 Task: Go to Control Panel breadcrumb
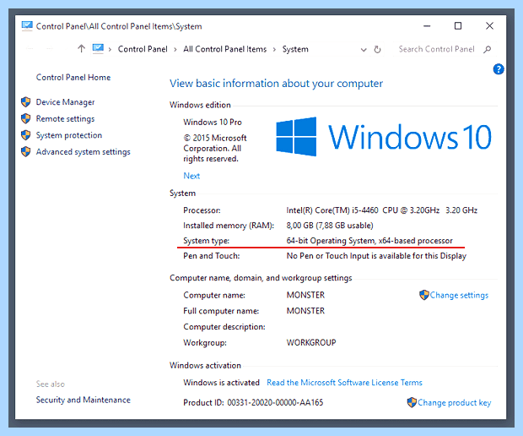click(143, 49)
